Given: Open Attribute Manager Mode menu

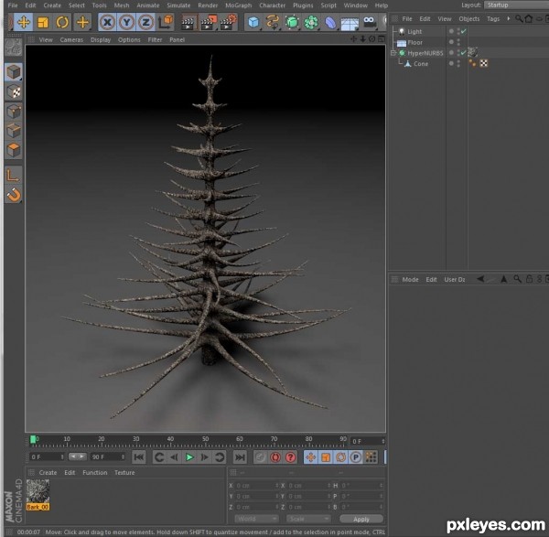Looking at the screenshot, I should pyautogui.click(x=410, y=280).
